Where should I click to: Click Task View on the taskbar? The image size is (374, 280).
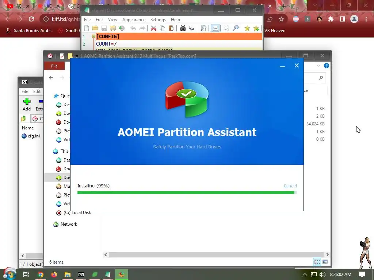click(26, 275)
